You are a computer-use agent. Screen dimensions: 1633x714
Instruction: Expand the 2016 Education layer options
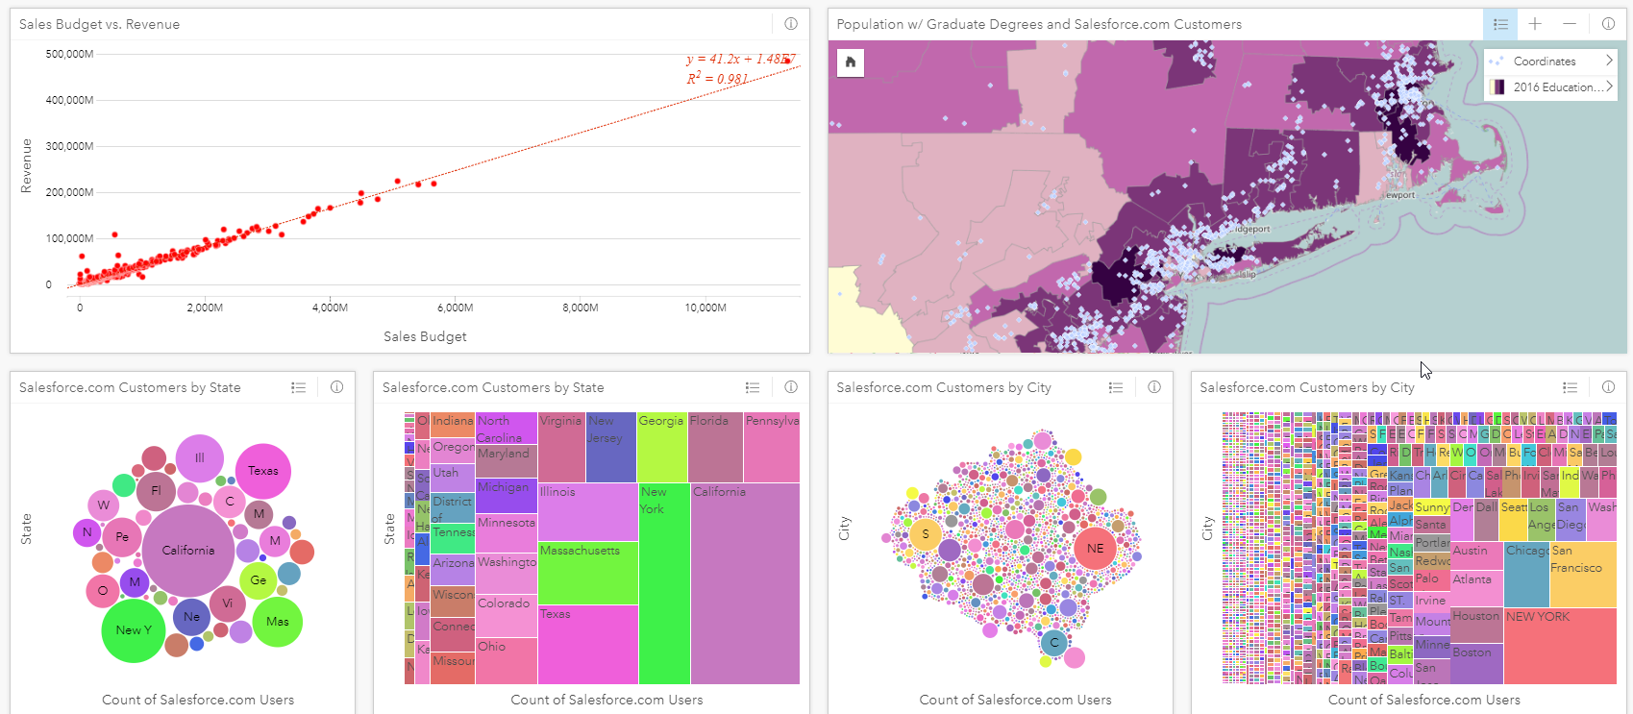[1609, 86]
